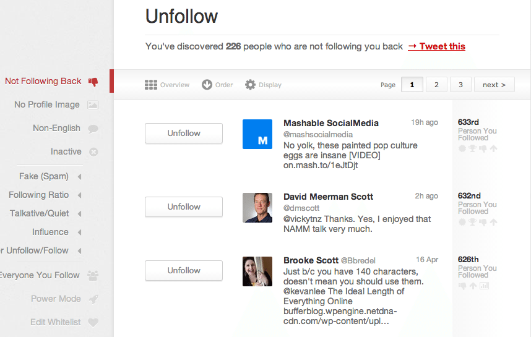Expand the Talkative/Quiet filter section
The height and width of the screenshot is (337, 531).
tap(80, 214)
